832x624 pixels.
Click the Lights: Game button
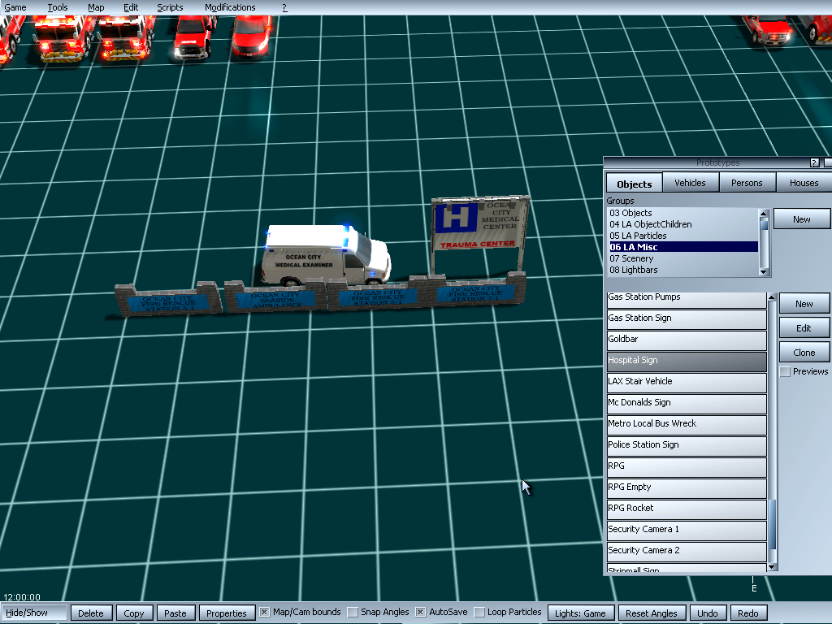[x=580, y=613]
